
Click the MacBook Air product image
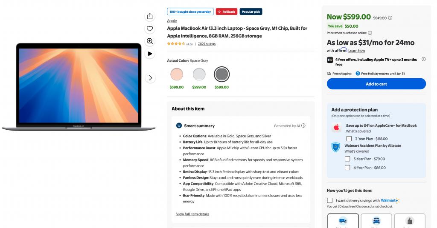pos(79,86)
